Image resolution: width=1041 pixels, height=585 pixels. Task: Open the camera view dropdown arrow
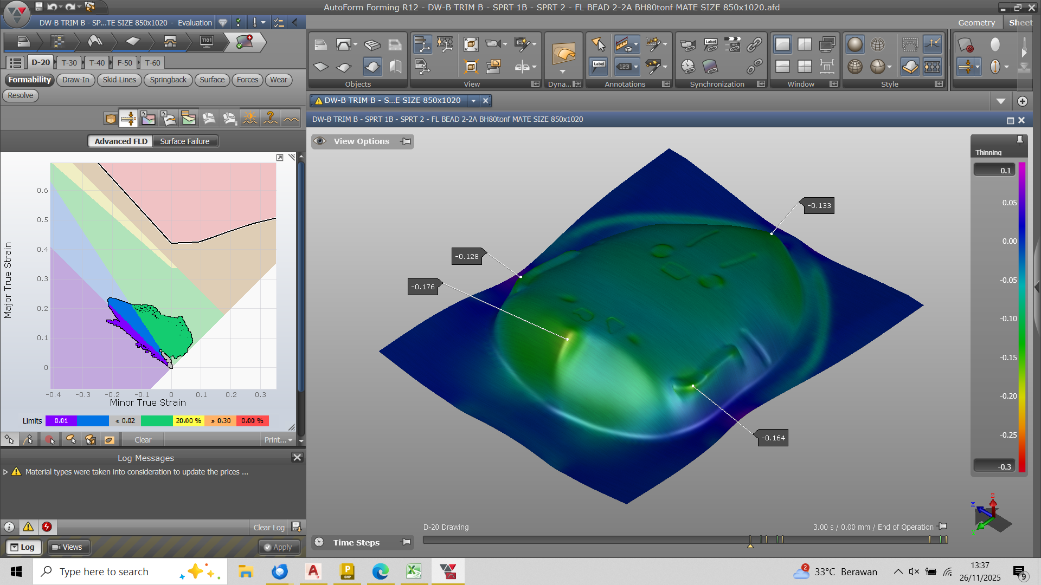tap(505, 44)
